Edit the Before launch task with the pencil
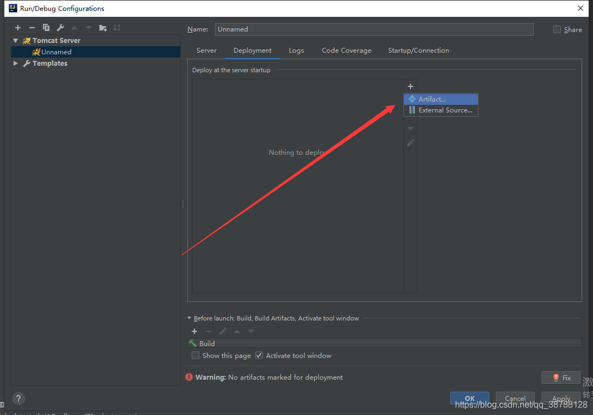This screenshot has height=415, width=593. point(223,331)
